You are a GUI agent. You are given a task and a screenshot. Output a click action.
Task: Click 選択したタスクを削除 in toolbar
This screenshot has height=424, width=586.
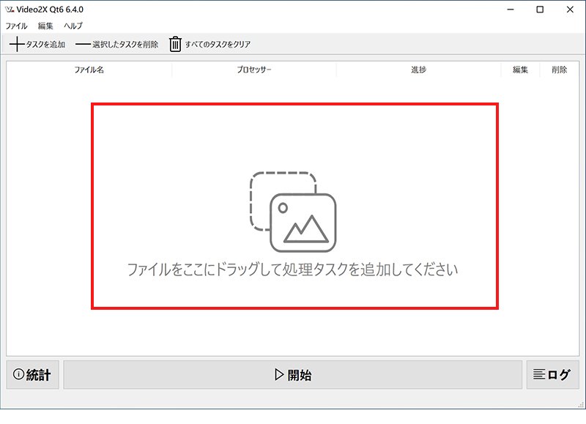116,45
